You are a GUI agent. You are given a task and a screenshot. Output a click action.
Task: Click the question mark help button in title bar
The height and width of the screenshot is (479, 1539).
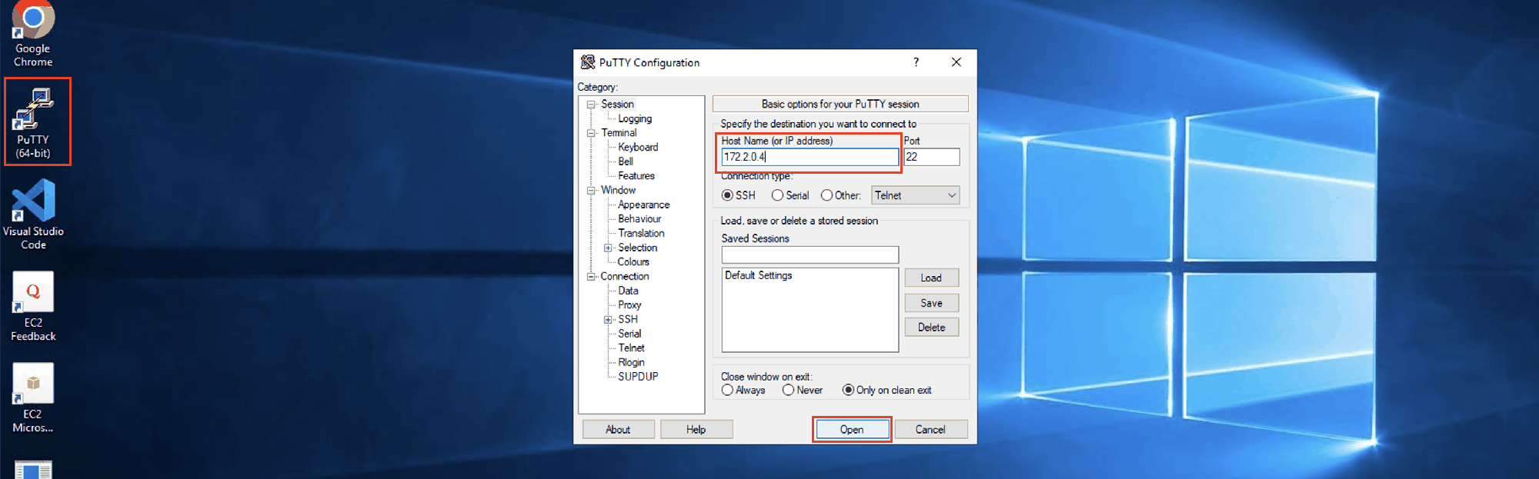tap(916, 62)
